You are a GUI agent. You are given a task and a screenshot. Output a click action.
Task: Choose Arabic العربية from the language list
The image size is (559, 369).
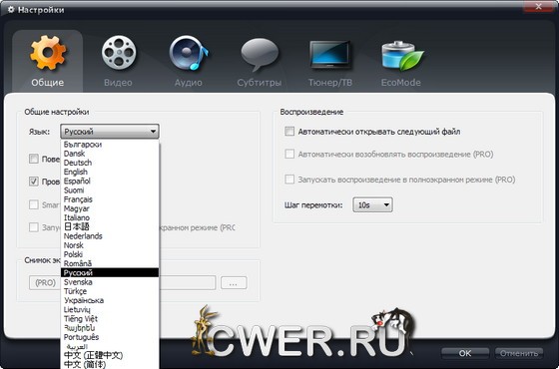(110, 346)
